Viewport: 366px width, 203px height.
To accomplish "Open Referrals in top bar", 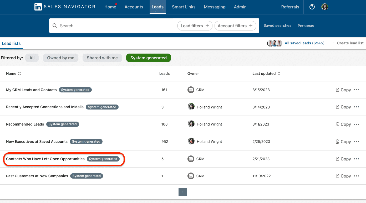I will click(x=290, y=7).
